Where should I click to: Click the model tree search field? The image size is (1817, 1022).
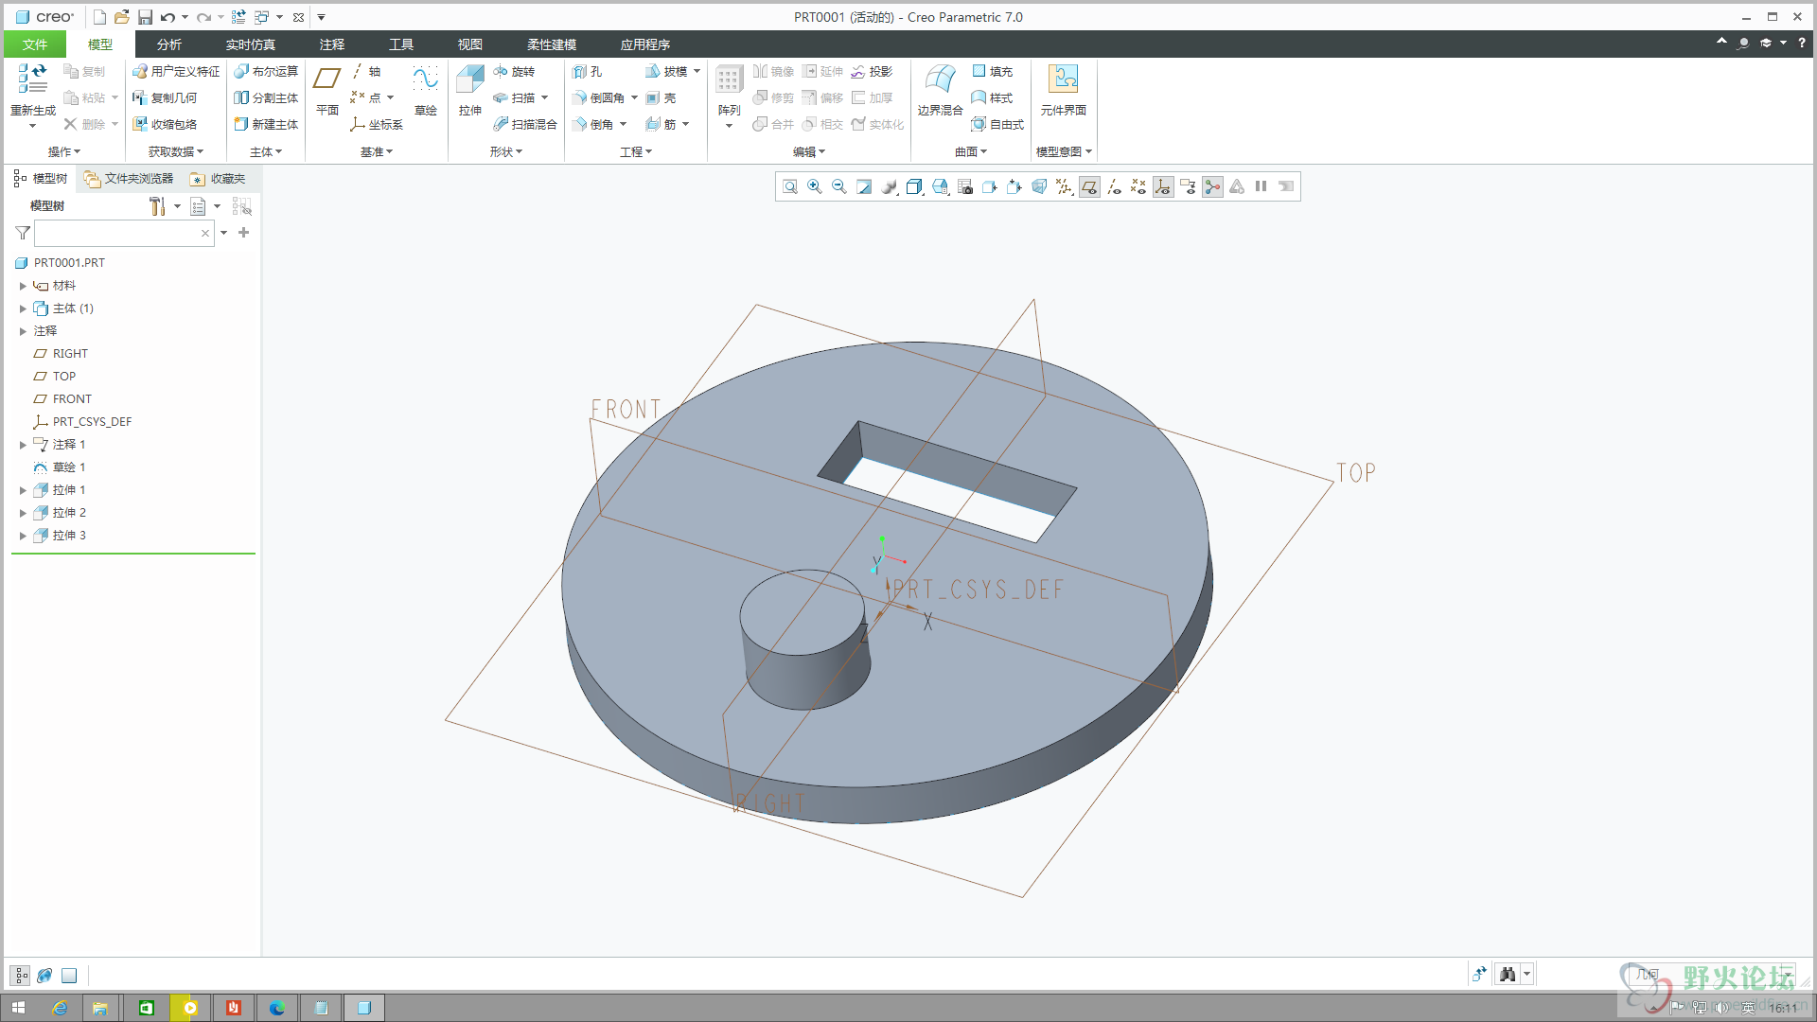point(123,233)
